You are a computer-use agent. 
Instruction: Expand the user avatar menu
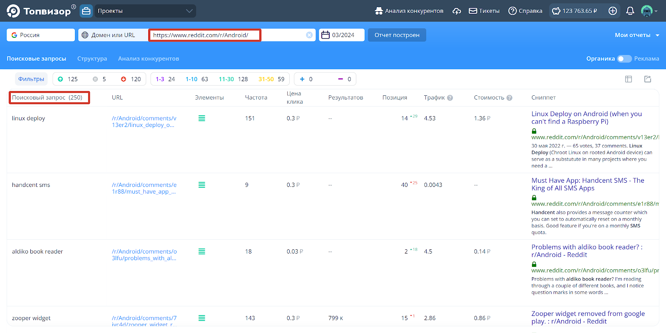click(649, 11)
